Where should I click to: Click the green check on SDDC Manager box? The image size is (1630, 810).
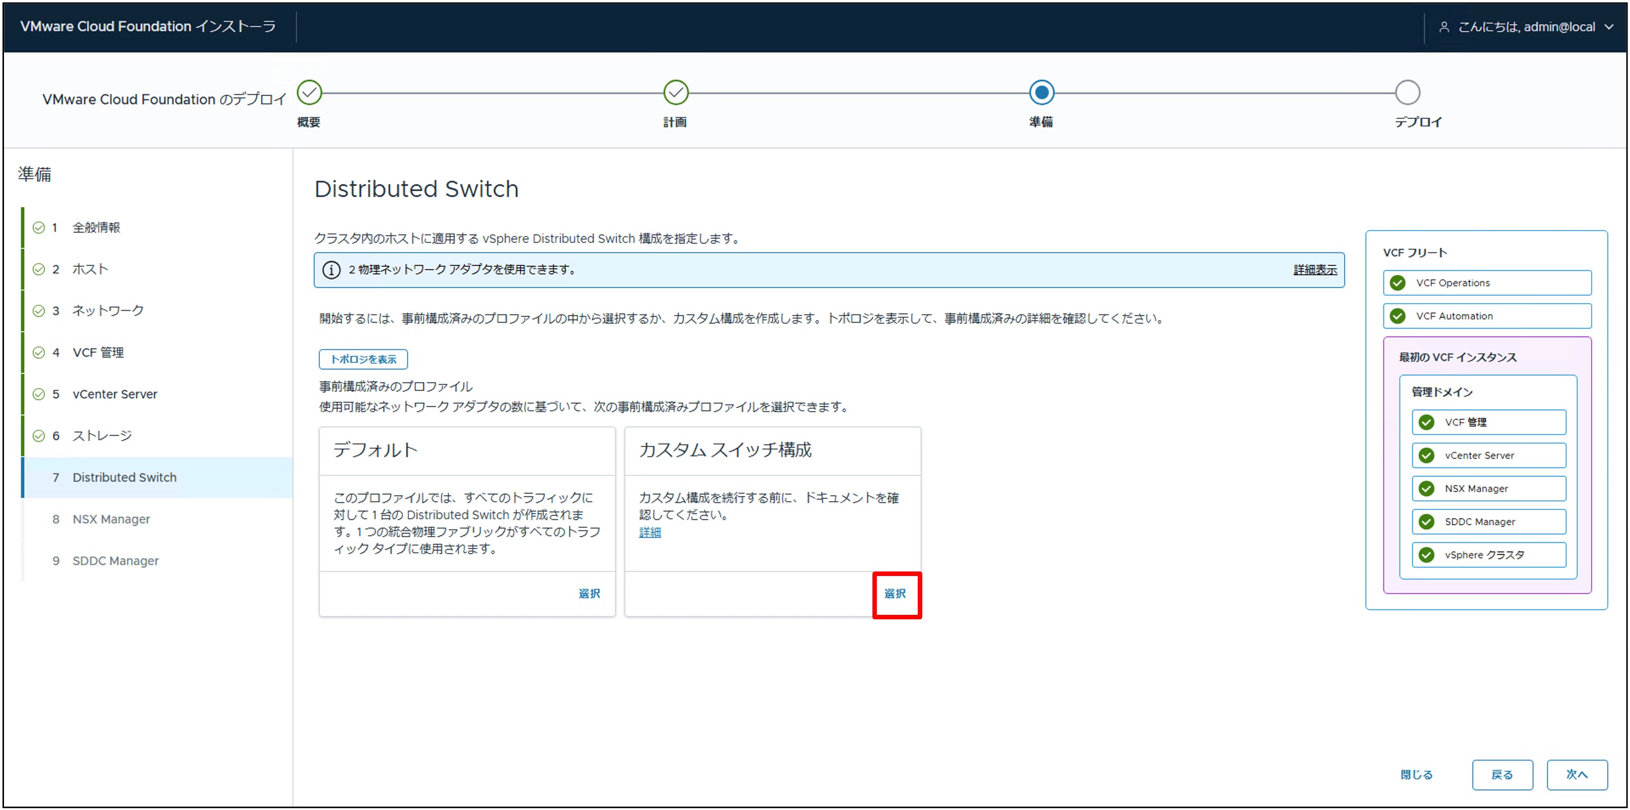(x=1426, y=521)
